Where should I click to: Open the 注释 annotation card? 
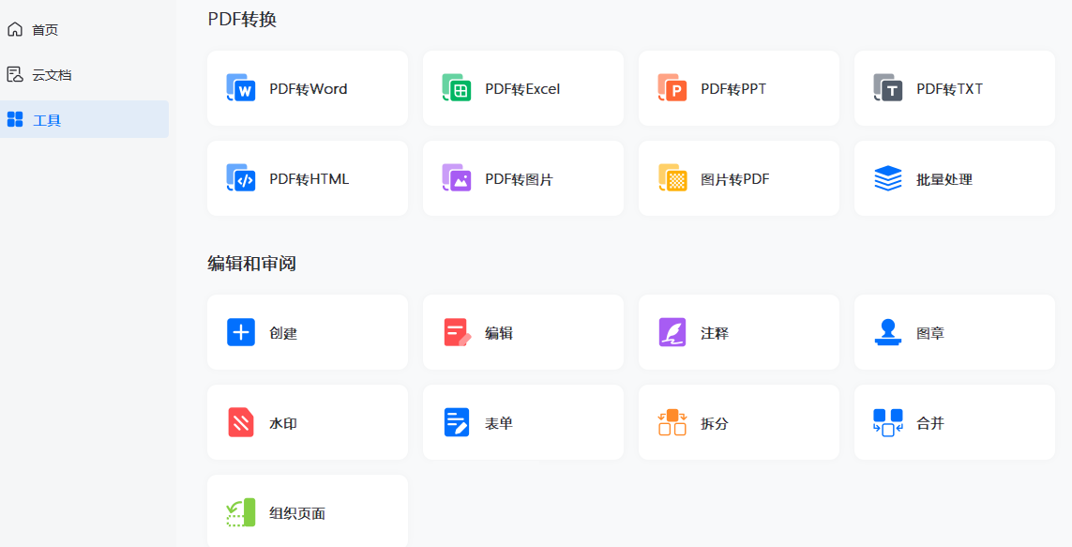pyautogui.click(x=739, y=332)
